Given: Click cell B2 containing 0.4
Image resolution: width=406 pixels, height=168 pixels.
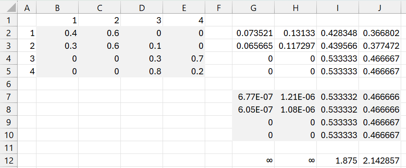Looking at the screenshot, I should click(x=57, y=33).
